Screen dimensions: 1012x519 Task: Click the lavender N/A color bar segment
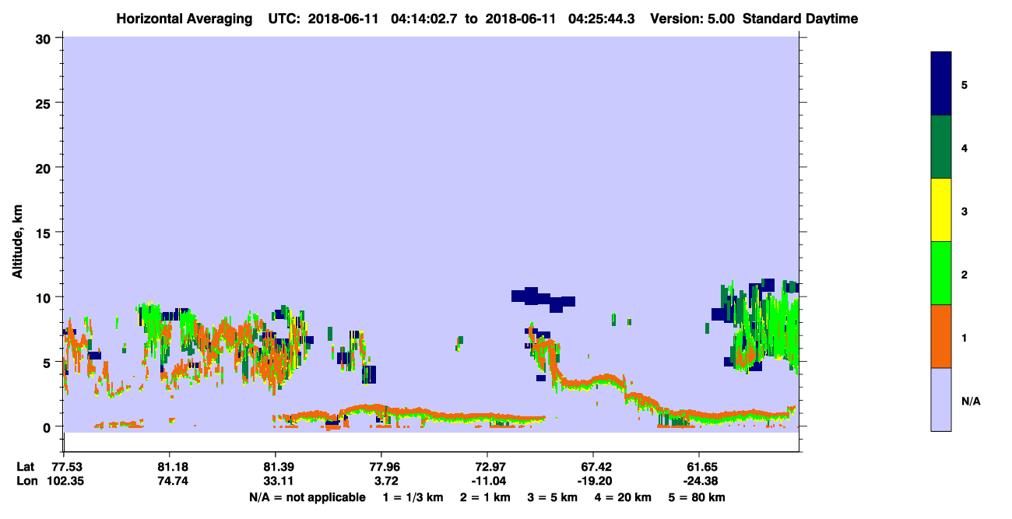(x=941, y=399)
